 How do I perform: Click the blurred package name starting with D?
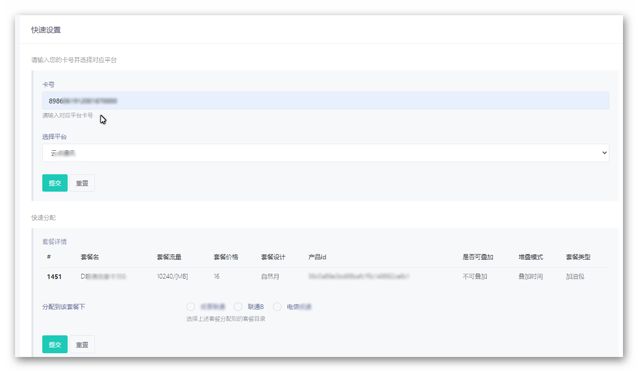point(103,277)
